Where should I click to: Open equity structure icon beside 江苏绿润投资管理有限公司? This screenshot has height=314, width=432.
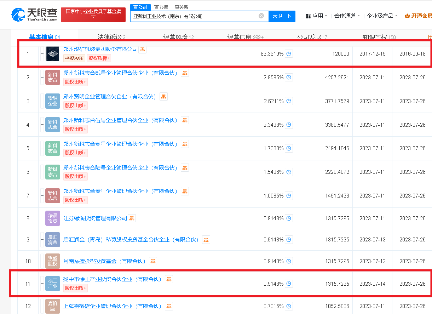[132, 218]
